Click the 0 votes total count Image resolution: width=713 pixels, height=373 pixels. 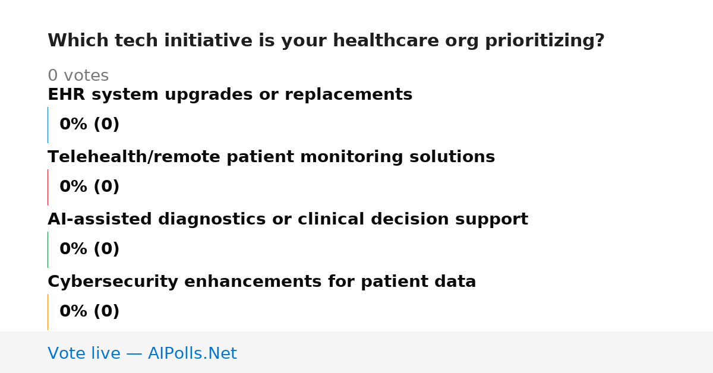[x=78, y=76]
